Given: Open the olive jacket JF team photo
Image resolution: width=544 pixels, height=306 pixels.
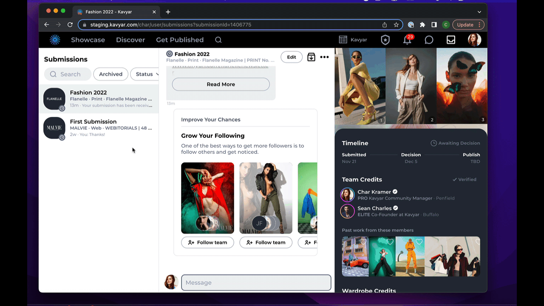Looking at the screenshot, I should click(266, 198).
